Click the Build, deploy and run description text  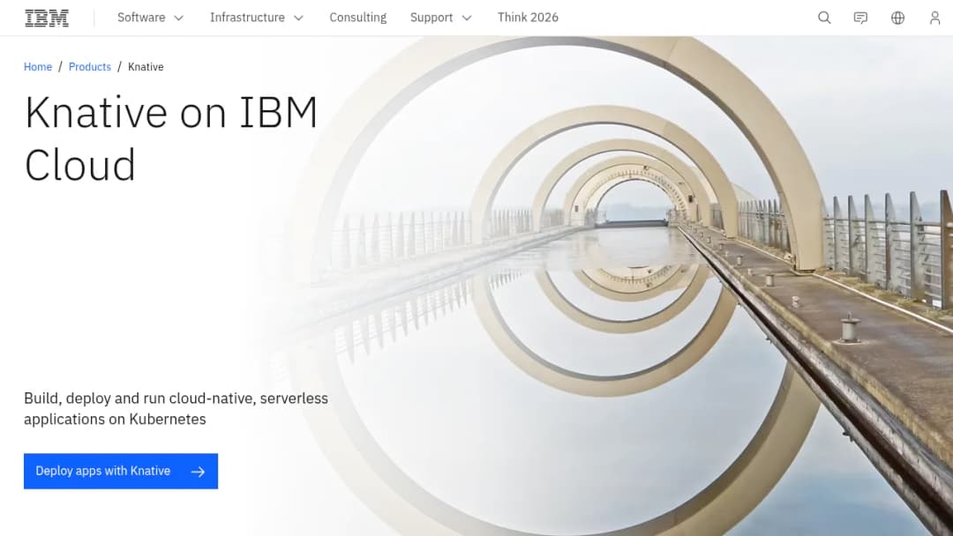tap(176, 408)
